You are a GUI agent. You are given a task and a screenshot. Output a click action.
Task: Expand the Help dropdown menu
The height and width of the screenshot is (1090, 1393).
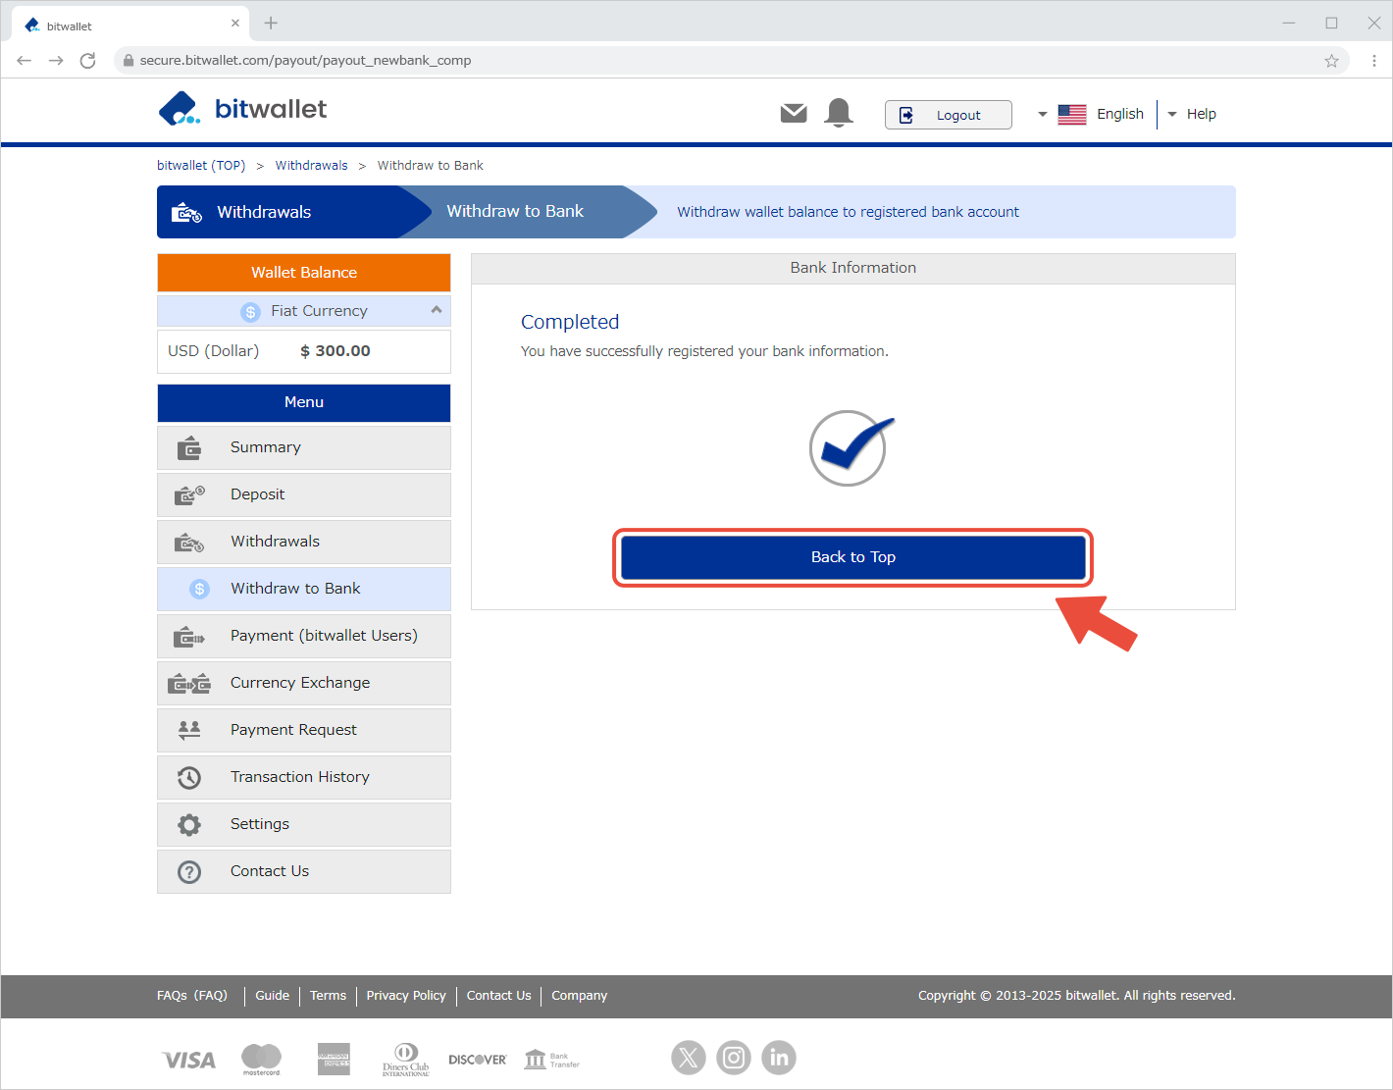(1192, 114)
